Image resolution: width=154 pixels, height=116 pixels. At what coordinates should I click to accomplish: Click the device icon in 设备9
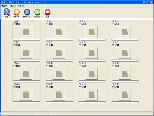26,74
